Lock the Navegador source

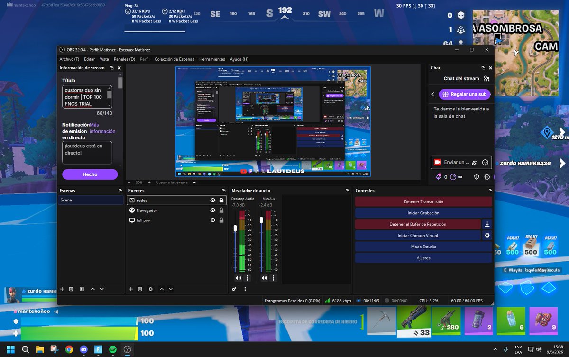click(x=221, y=210)
